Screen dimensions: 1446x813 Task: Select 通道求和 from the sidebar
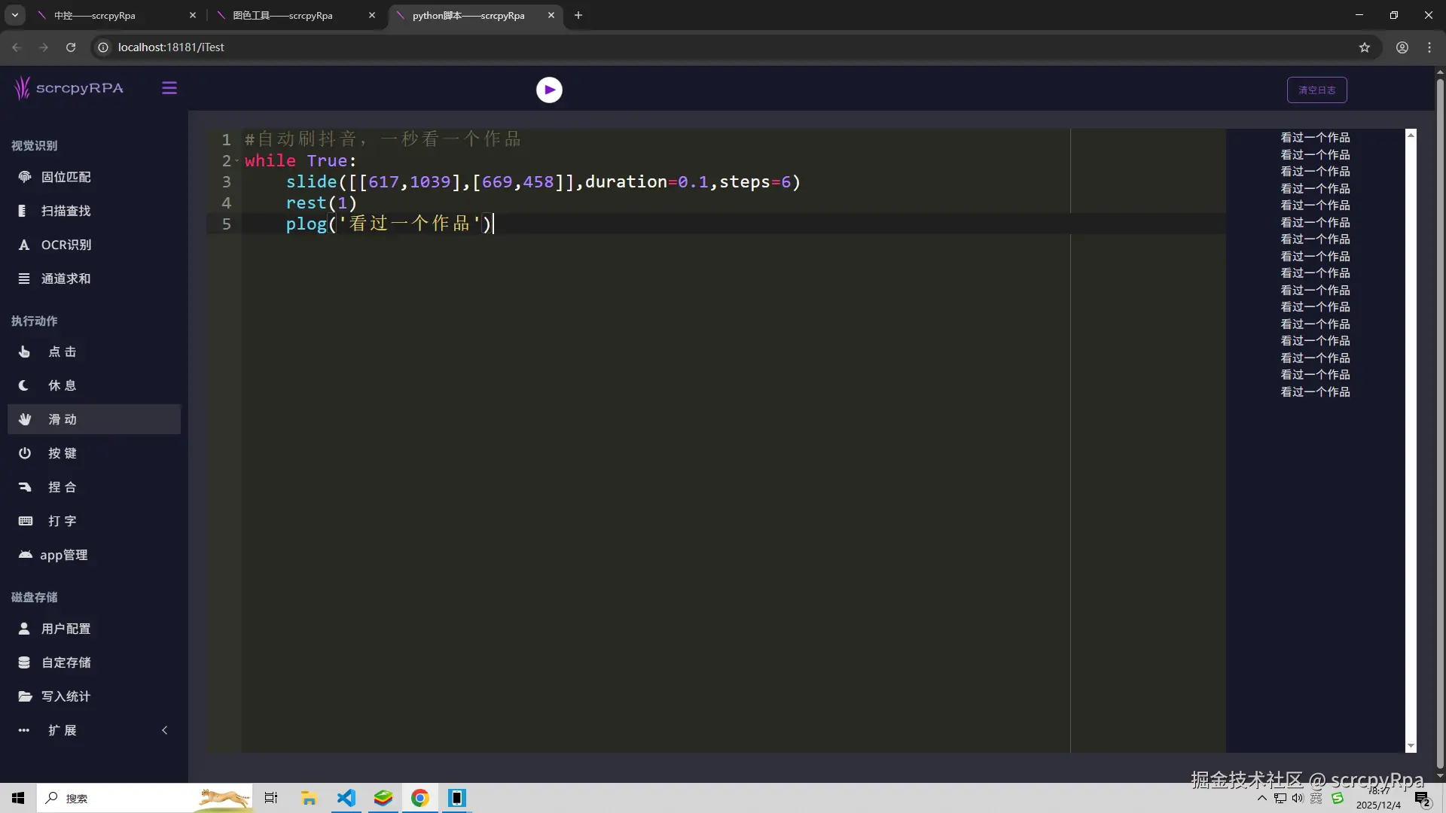coord(66,279)
